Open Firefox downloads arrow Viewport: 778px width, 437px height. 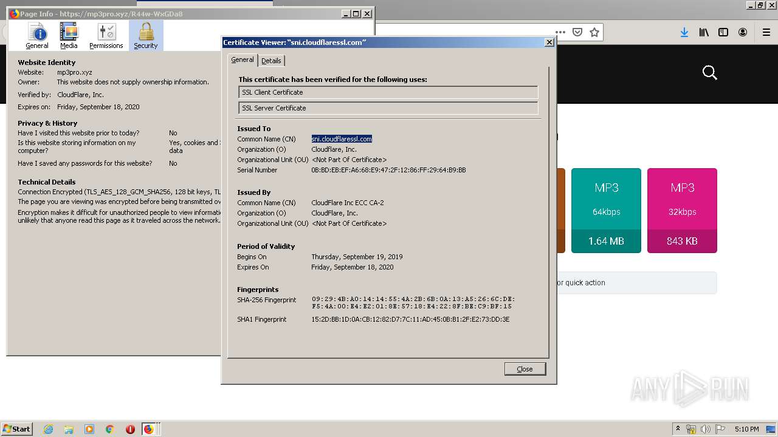click(684, 33)
